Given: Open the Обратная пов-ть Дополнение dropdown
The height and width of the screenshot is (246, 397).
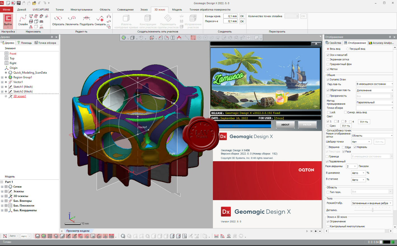Looking at the screenshot, I should (x=375, y=90).
